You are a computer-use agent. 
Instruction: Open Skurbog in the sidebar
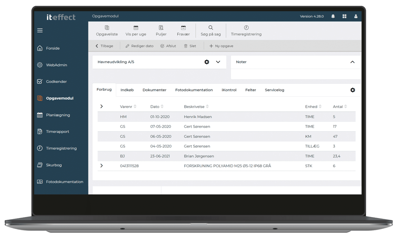tap(49, 165)
